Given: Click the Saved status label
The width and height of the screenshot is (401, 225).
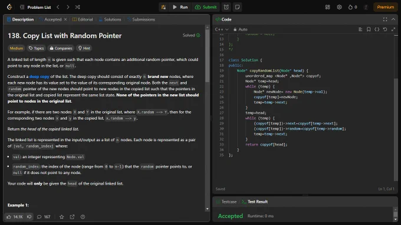Looking at the screenshot, I should (220, 189).
